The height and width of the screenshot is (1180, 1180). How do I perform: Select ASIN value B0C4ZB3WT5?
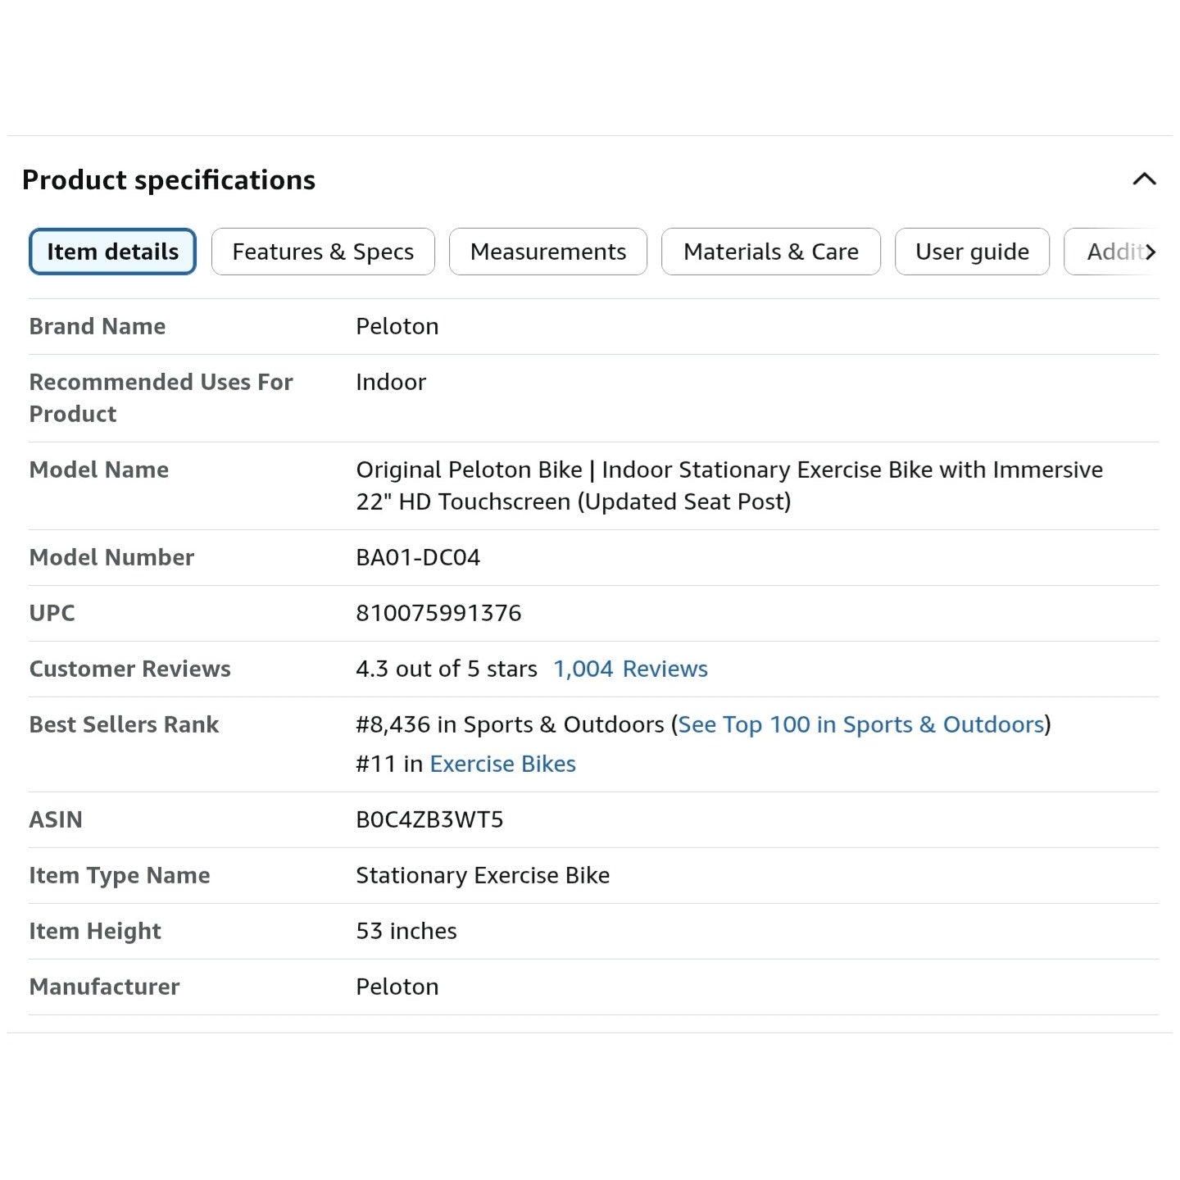(429, 819)
